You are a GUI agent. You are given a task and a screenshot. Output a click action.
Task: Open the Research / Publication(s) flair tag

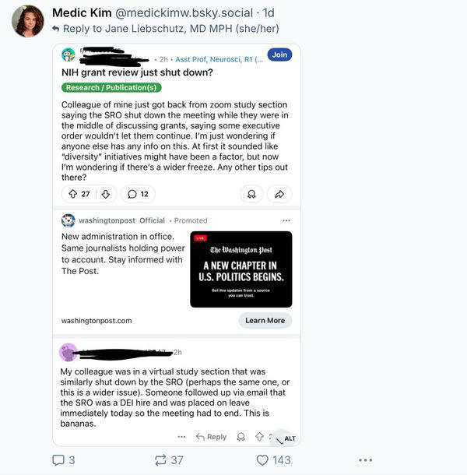111,87
